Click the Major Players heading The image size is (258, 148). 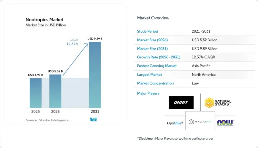148,94
